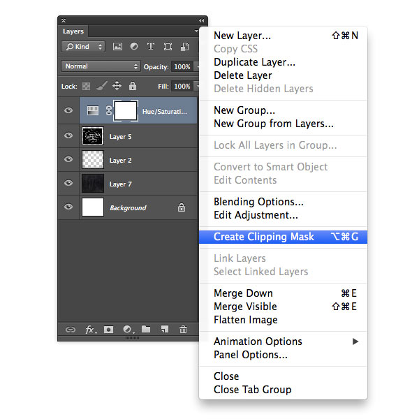Hide the Hue/Saturation adjustment layer
This screenshot has height=419, width=419.
coord(68,110)
